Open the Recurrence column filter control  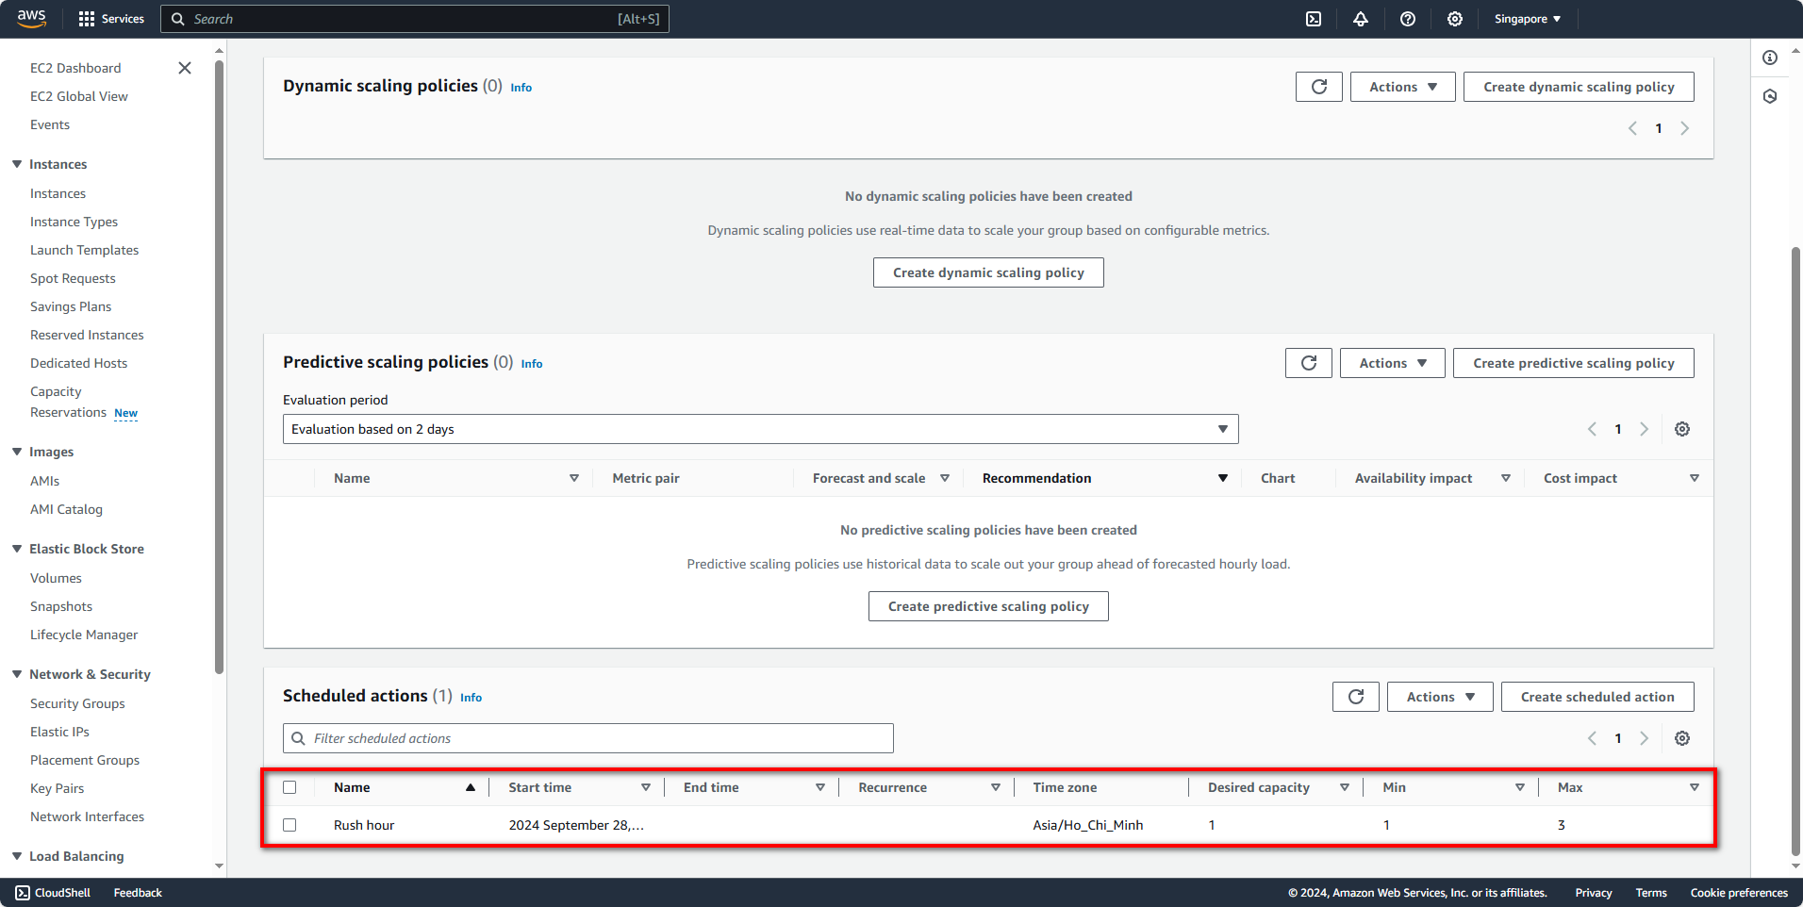pyautogui.click(x=995, y=786)
